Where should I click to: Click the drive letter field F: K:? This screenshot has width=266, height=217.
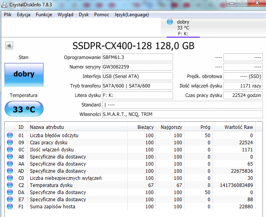pyautogui.click(x=138, y=95)
